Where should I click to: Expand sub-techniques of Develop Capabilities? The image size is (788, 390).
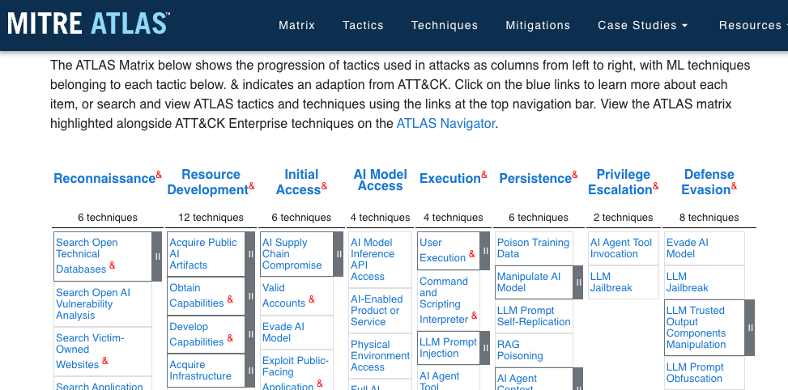point(250,335)
